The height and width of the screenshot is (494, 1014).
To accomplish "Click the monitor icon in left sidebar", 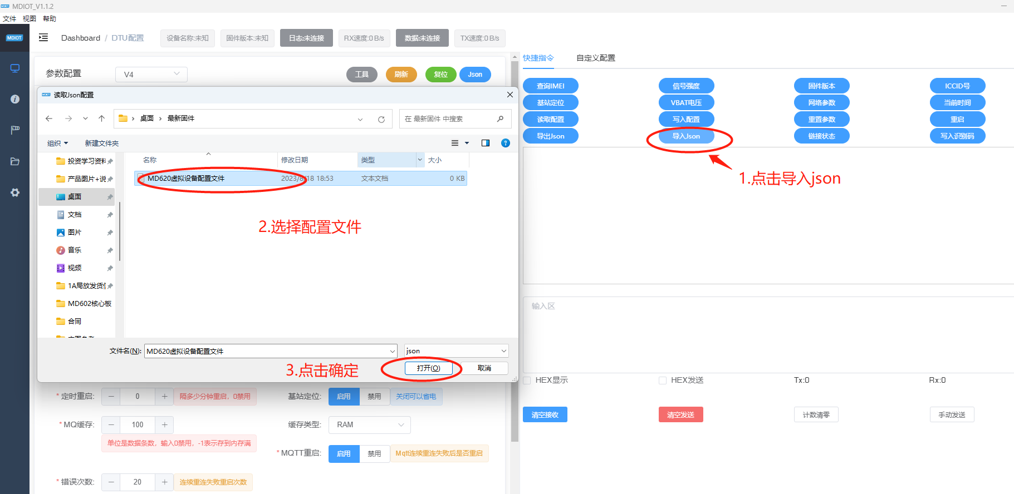I will tap(15, 68).
